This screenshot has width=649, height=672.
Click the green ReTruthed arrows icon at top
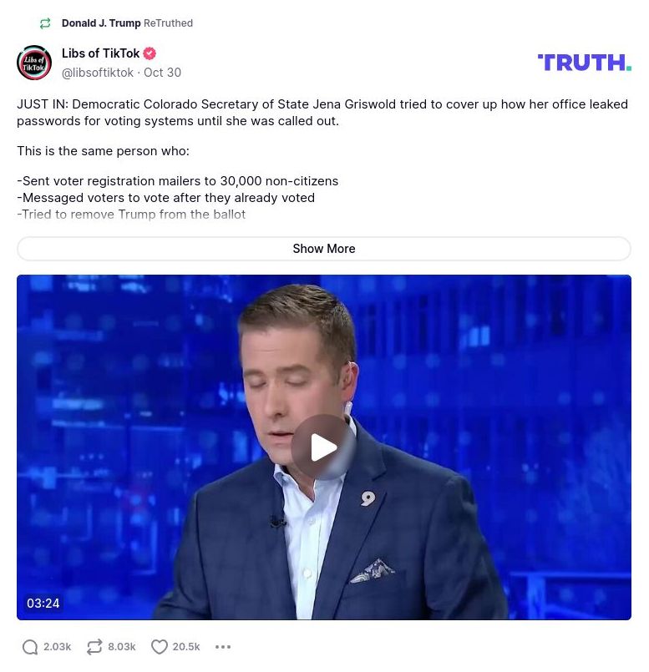[45, 23]
